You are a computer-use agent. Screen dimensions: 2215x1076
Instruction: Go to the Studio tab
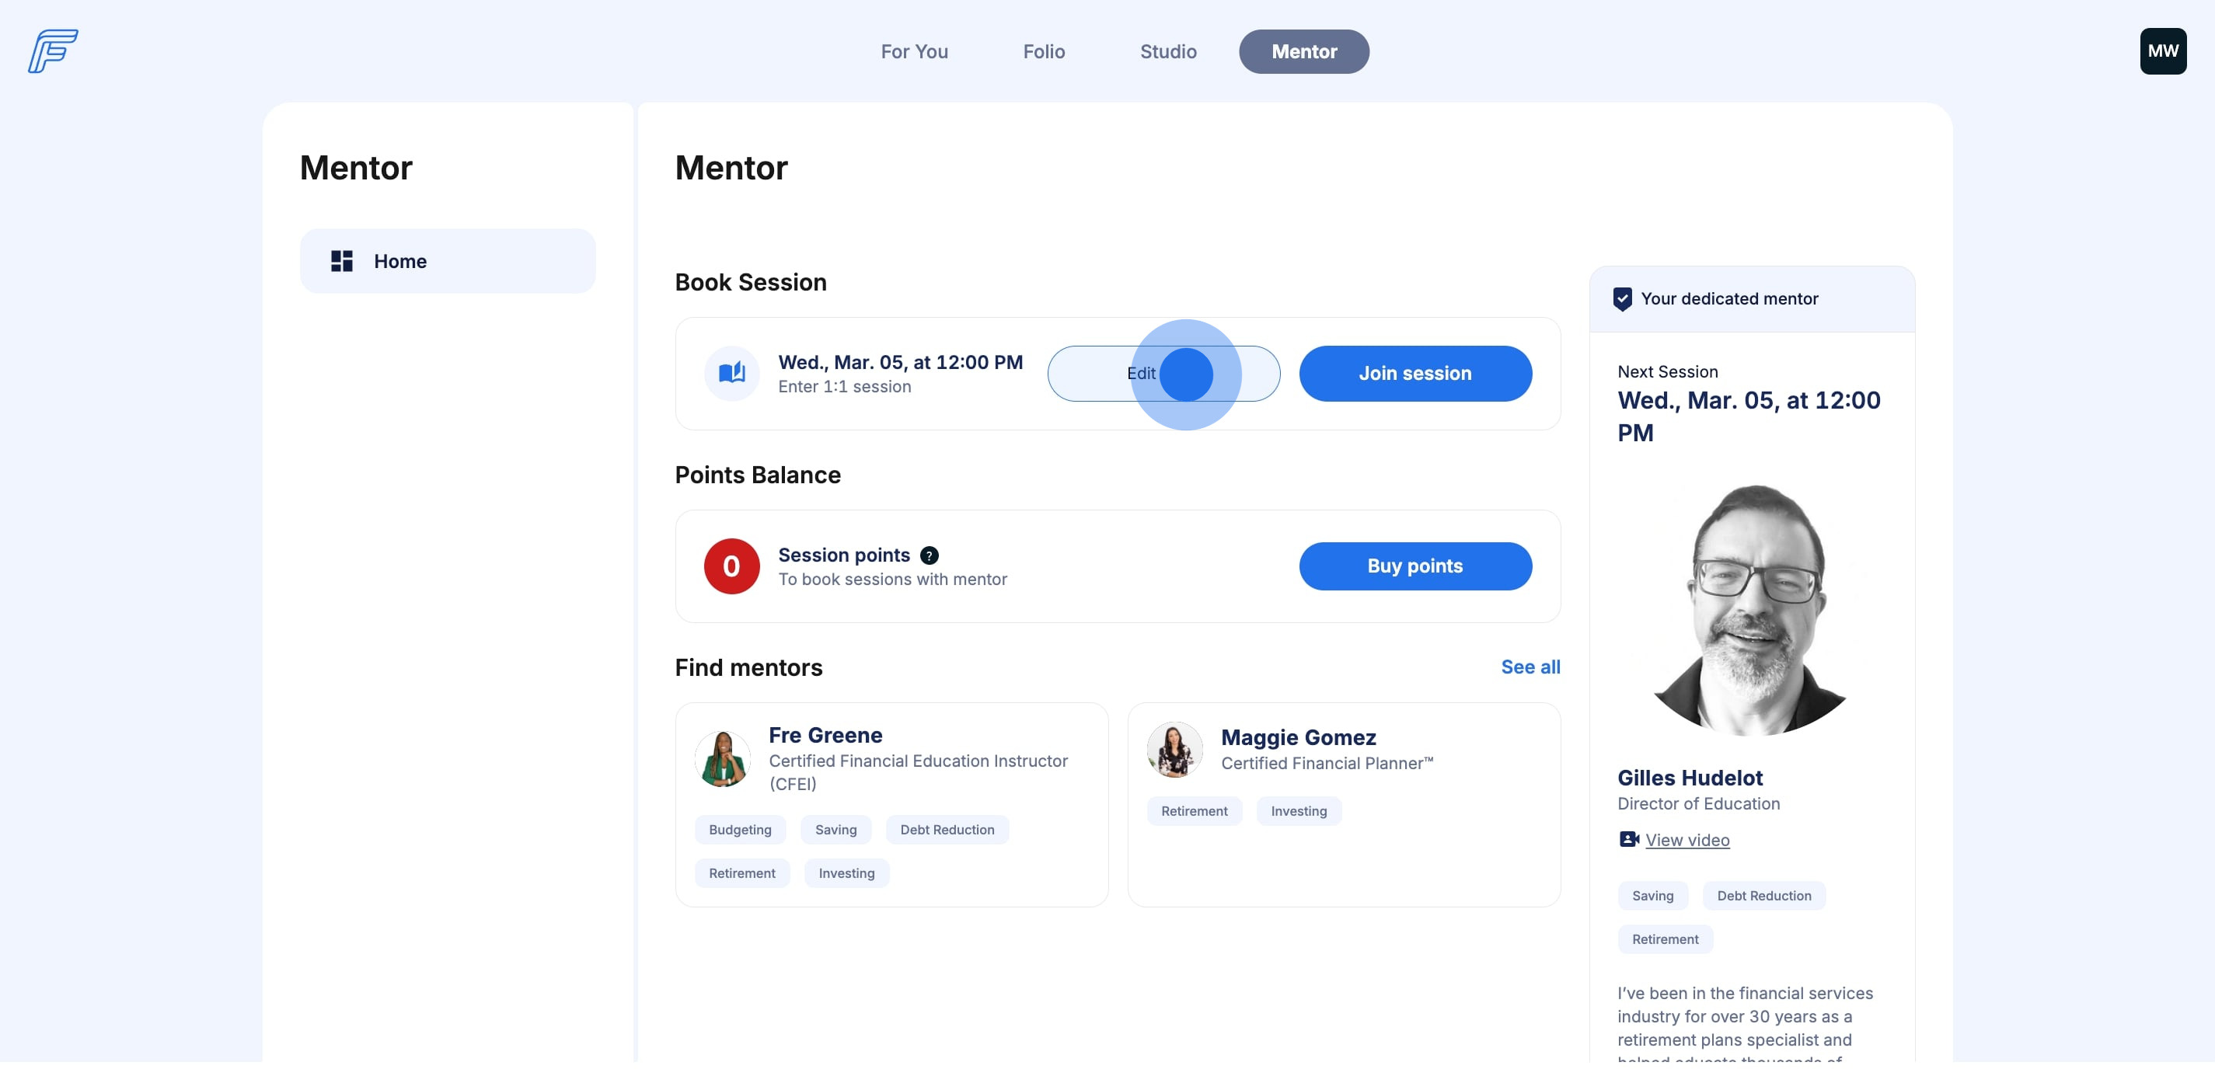[1167, 51]
